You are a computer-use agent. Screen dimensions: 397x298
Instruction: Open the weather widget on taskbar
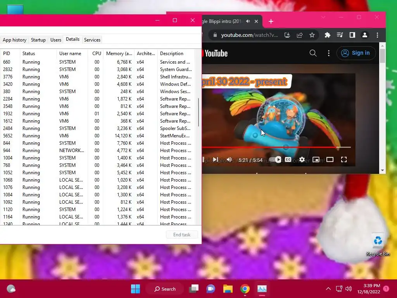pyautogui.click(x=11, y=289)
